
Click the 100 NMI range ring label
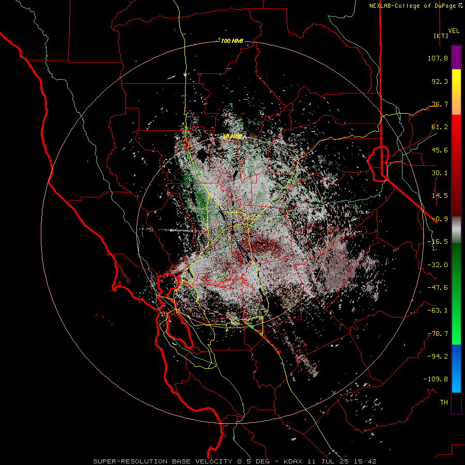click(232, 41)
